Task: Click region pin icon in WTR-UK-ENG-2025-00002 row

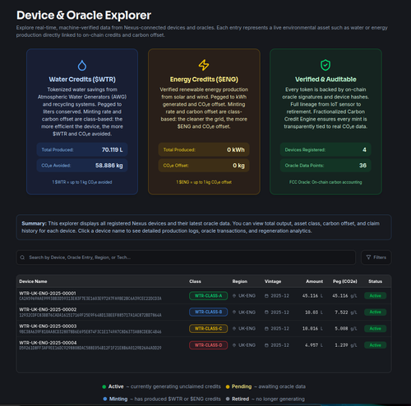Action: (x=234, y=312)
